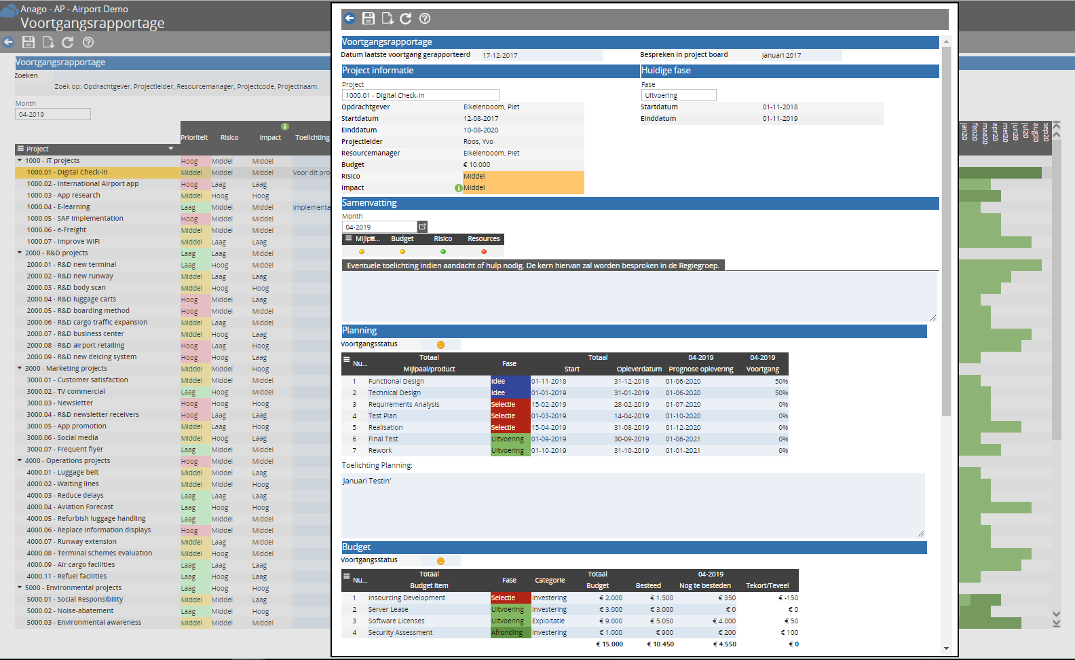
Task: Click the export document icon in popup toolbar
Action: tap(388, 18)
